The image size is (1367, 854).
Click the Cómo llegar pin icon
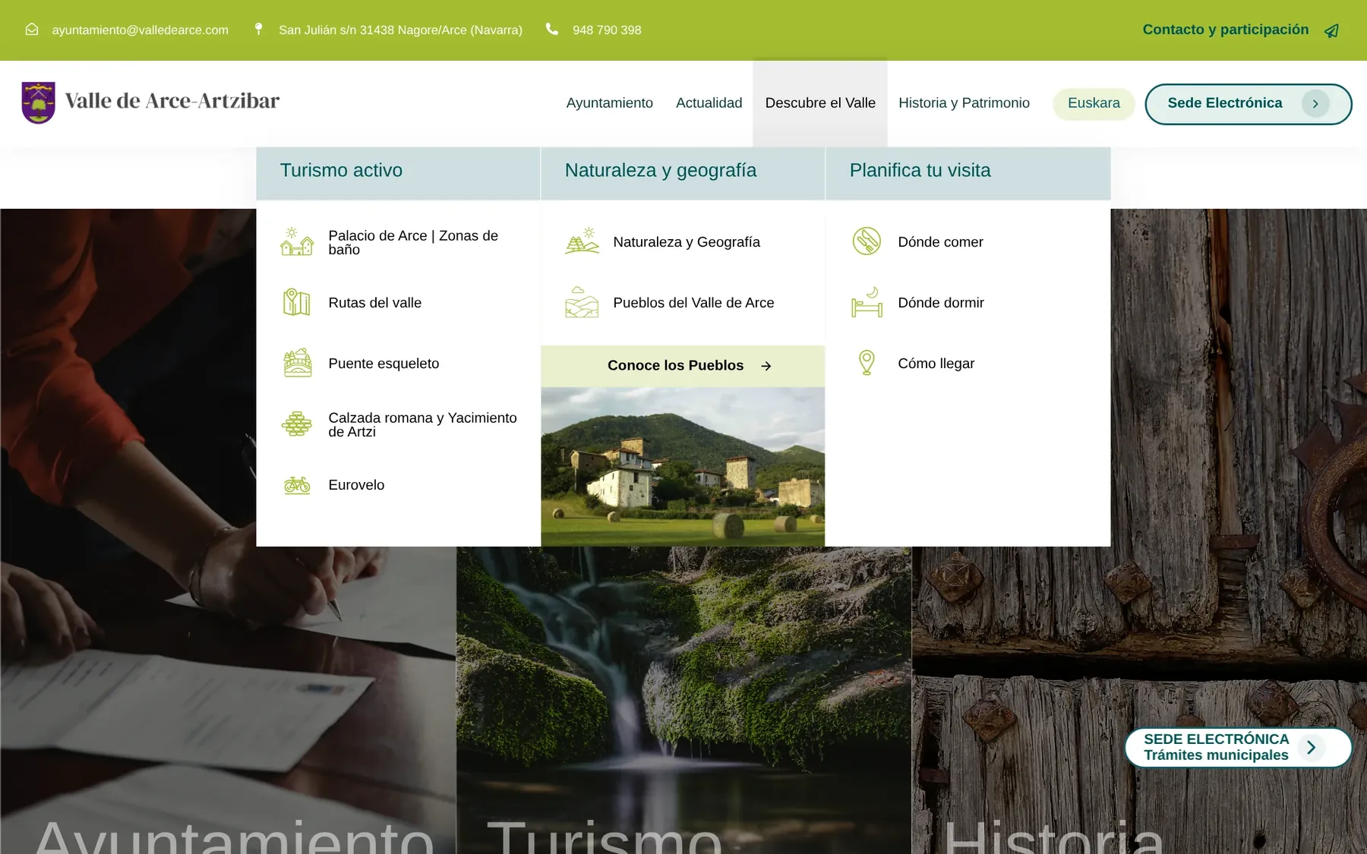867,363
